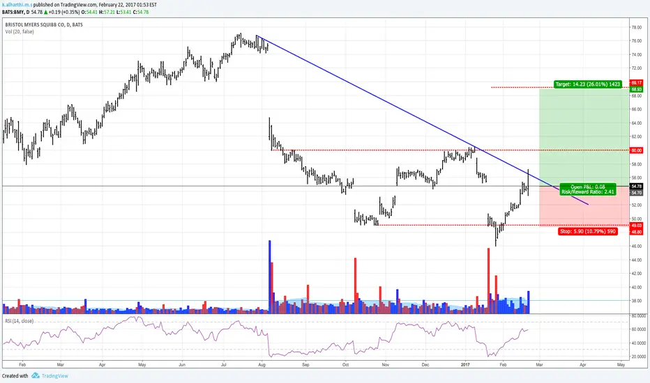This screenshot has height=383, width=650.
Task: Click the 38.00 price axis value
Action: [x=636, y=301]
